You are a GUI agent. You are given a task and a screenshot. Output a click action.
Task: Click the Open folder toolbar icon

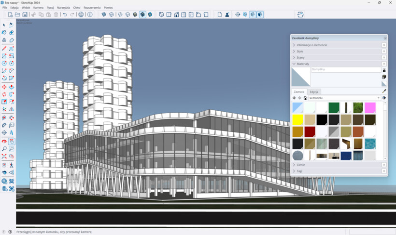[17, 14]
